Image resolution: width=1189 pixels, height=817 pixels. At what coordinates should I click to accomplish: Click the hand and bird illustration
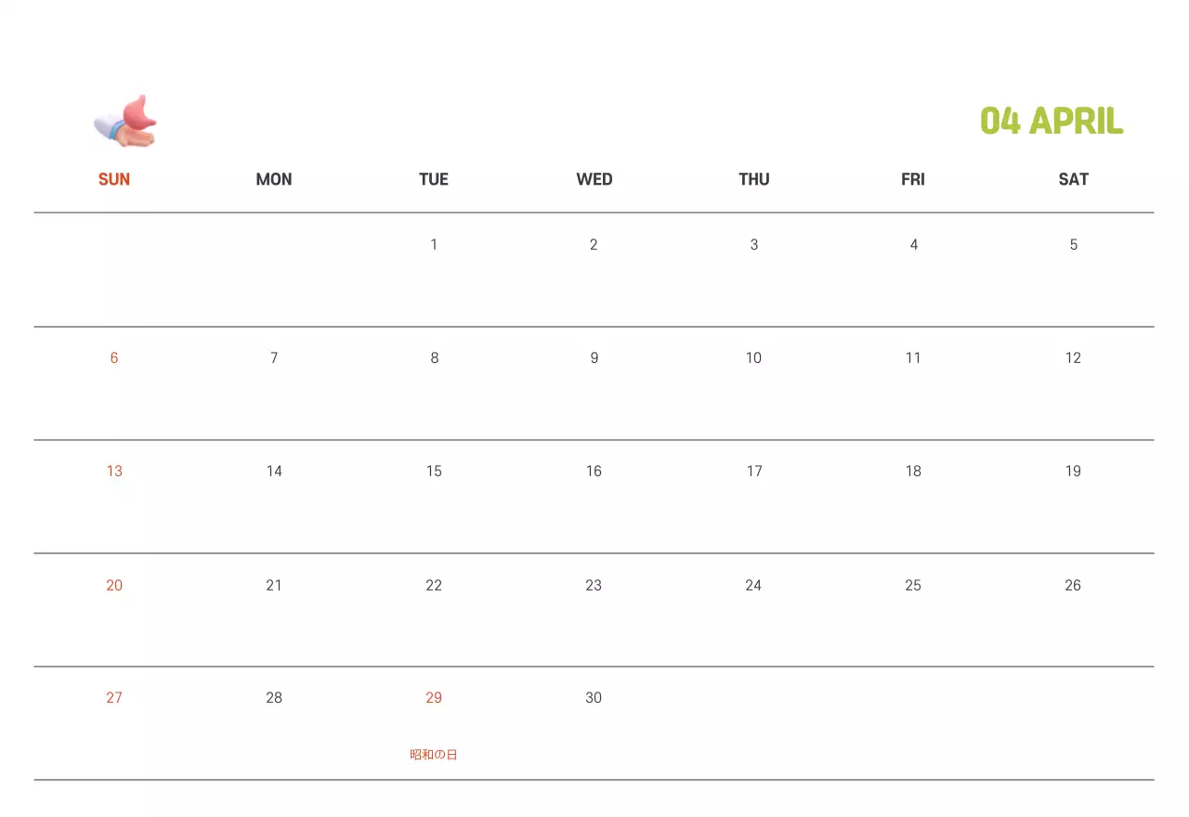click(125, 122)
